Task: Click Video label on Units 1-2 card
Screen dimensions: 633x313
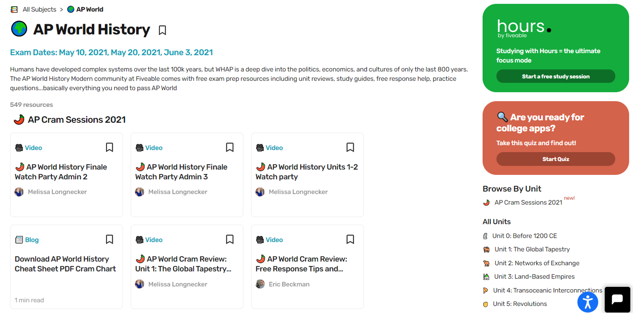Action: [274, 148]
